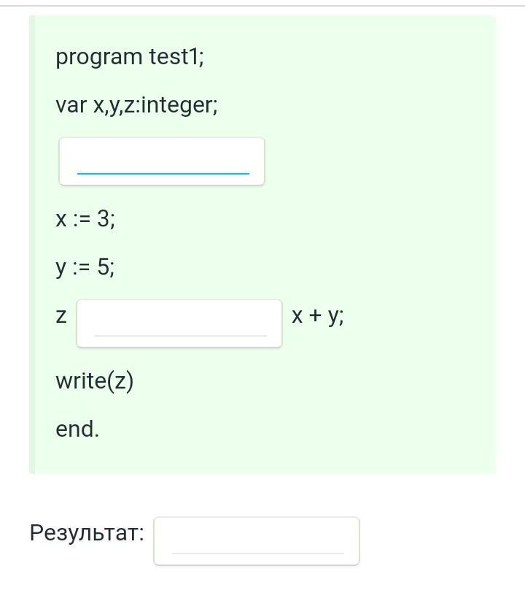
Task: Focus the blank input between z and x + y
Action: (179, 322)
